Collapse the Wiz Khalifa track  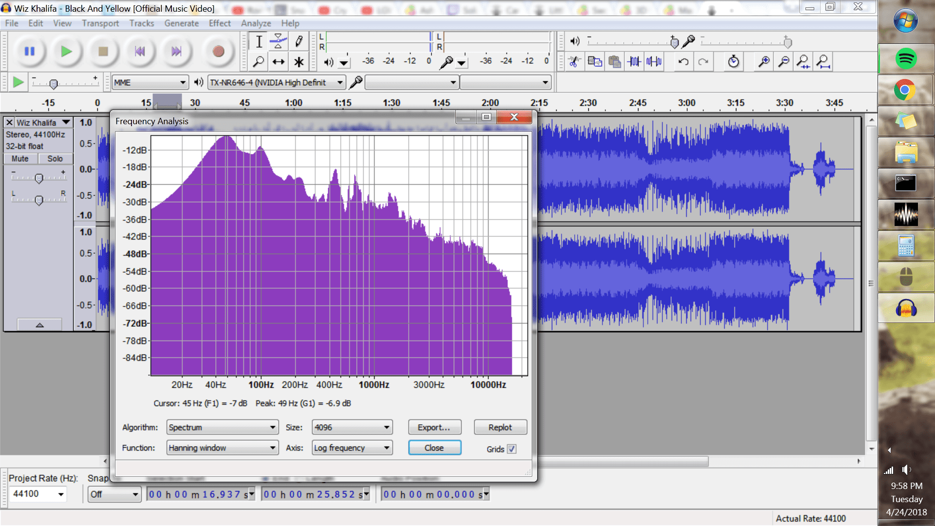(x=39, y=324)
